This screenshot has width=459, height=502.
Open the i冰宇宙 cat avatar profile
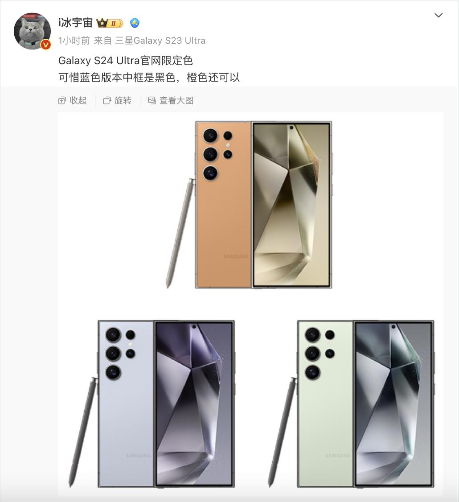32,31
